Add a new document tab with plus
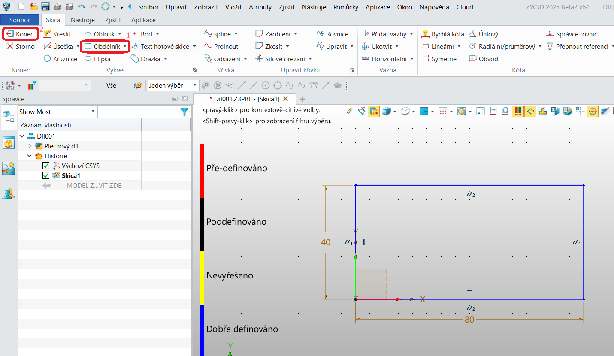Screen dimensions: 614x356 pyautogui.click(x=302, y=99)
